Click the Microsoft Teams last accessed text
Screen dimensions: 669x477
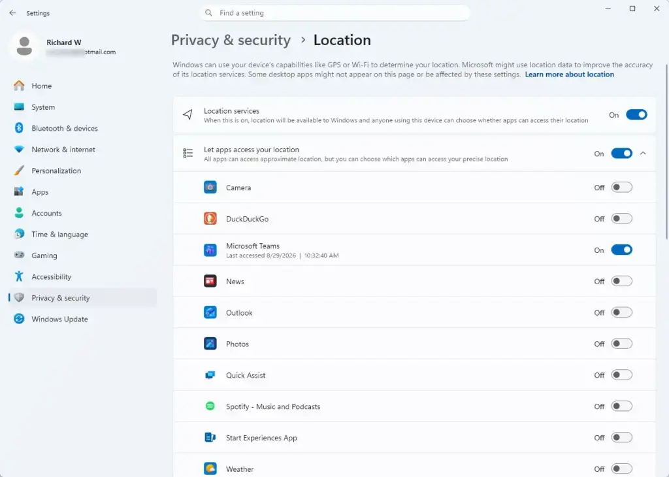[282, 255]
